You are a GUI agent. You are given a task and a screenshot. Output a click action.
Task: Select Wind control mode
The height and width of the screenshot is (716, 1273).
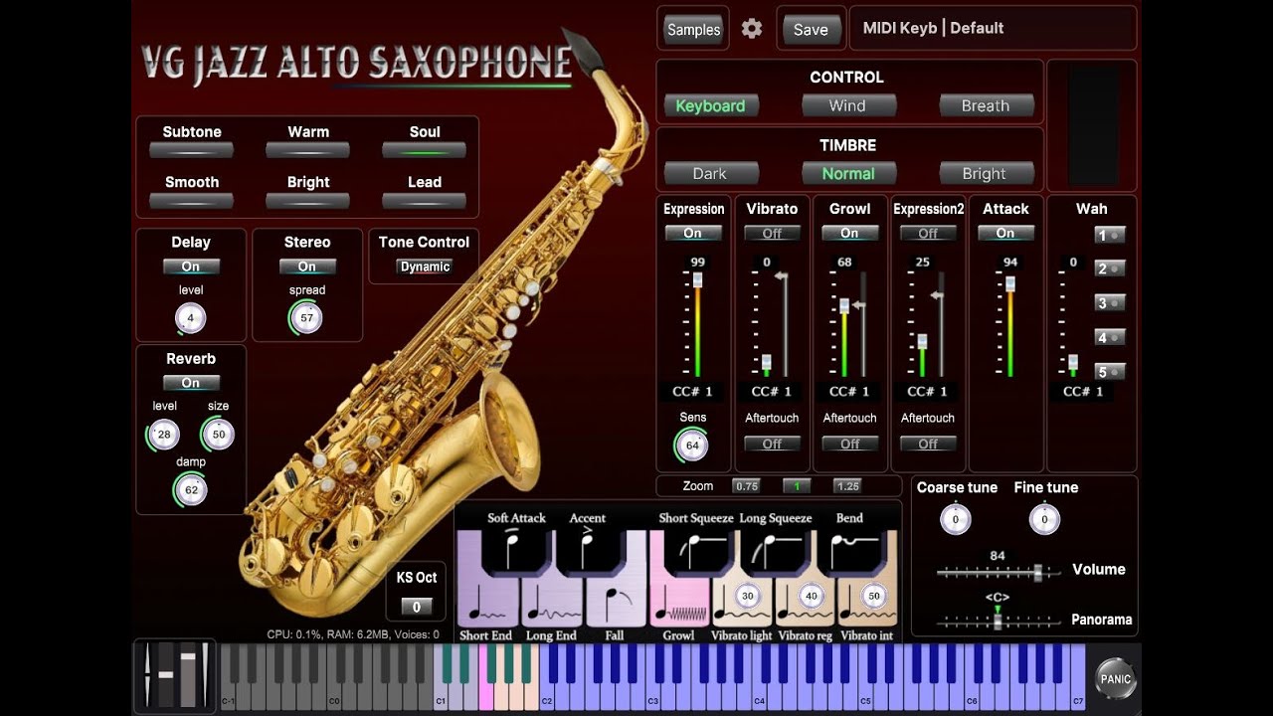(848, 105)
